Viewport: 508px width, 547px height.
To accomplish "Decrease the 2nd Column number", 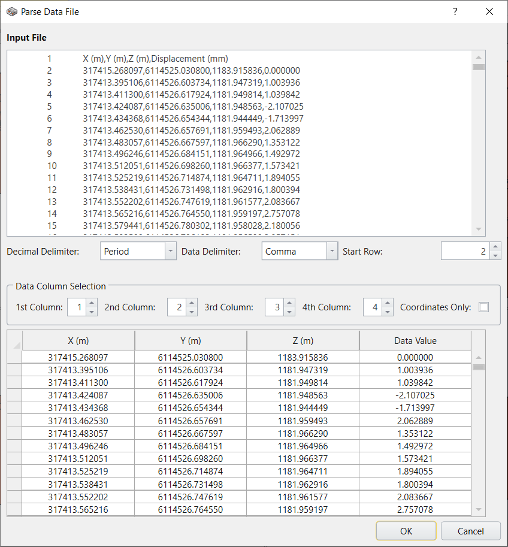I will (192, 310).
